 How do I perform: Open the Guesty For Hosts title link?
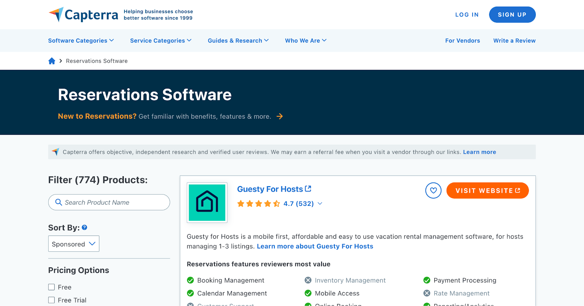pos(270,189)
